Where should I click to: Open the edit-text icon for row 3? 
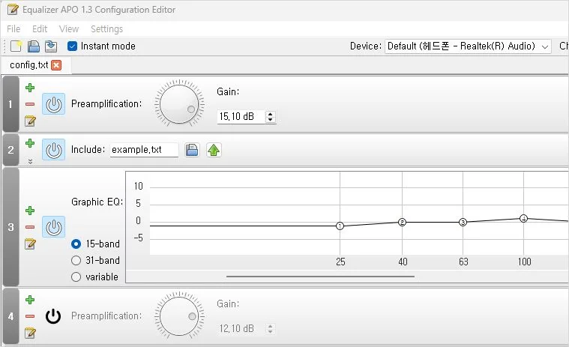point(30,244)
